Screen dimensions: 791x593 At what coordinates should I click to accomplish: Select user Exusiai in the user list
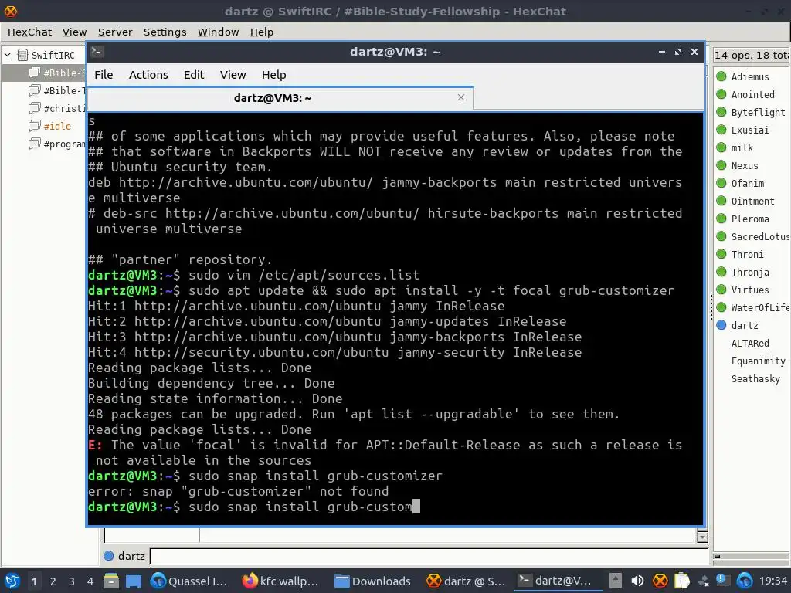pos(750,130)
